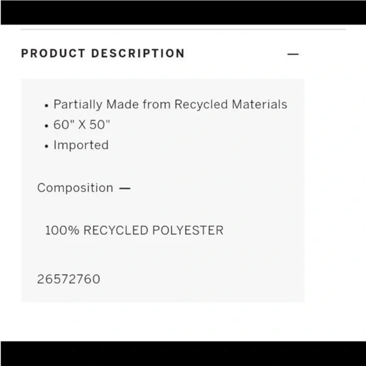Click the word Recycled in first bullet
This screenshot has width=366, height=366.
201,104
